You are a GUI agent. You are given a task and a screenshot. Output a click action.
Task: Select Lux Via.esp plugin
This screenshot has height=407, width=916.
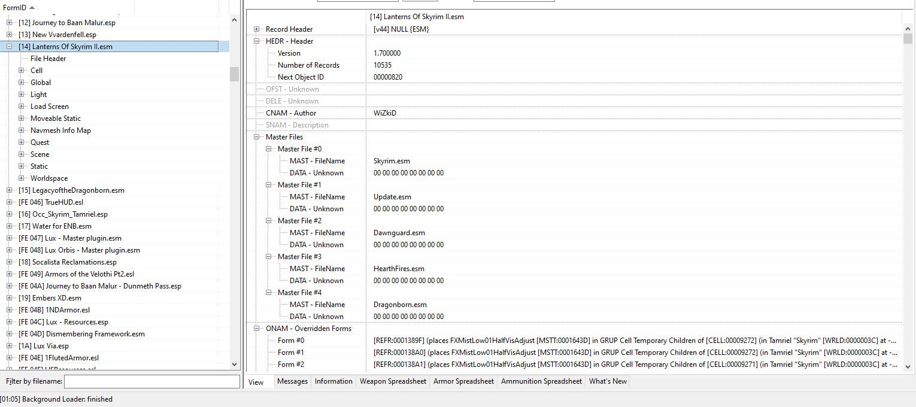coord(44,346)
